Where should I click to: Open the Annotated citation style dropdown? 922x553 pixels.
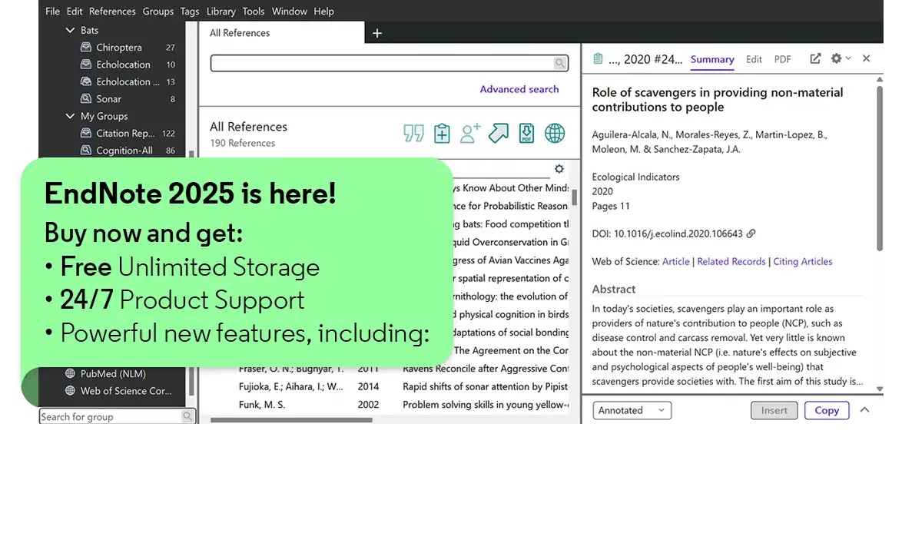[632, 410]
